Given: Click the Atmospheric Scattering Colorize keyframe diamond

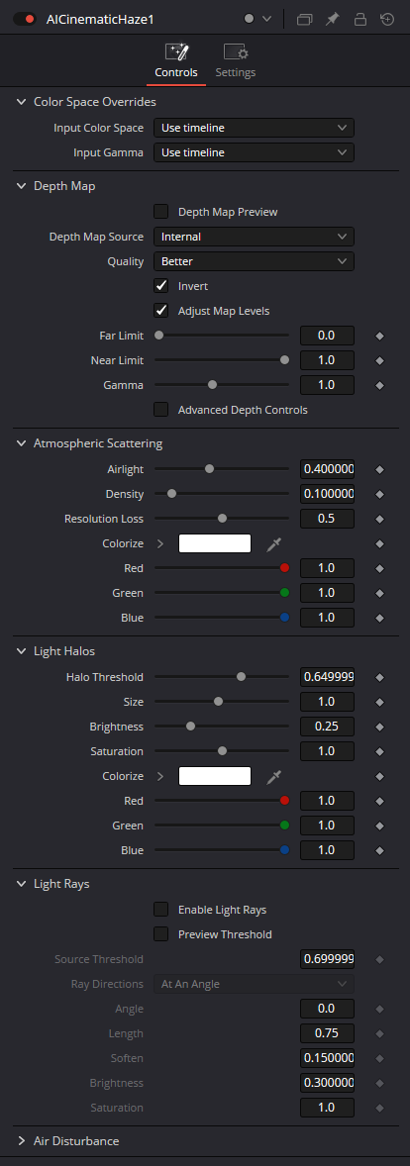Looking at the screenshot, I should 379,544.
